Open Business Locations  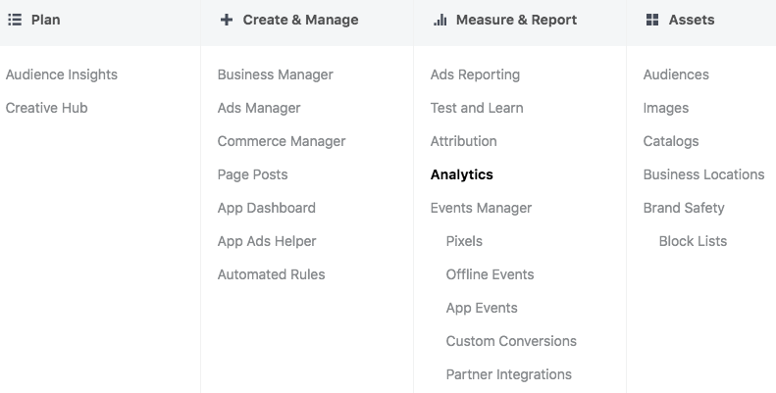(x=703, y=174)
